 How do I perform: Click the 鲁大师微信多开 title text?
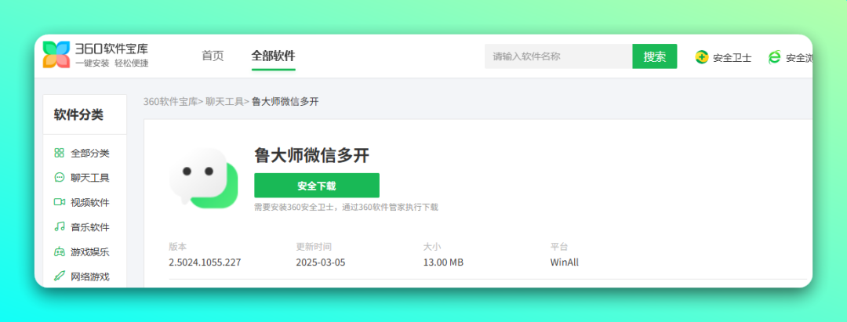point(311,156)
